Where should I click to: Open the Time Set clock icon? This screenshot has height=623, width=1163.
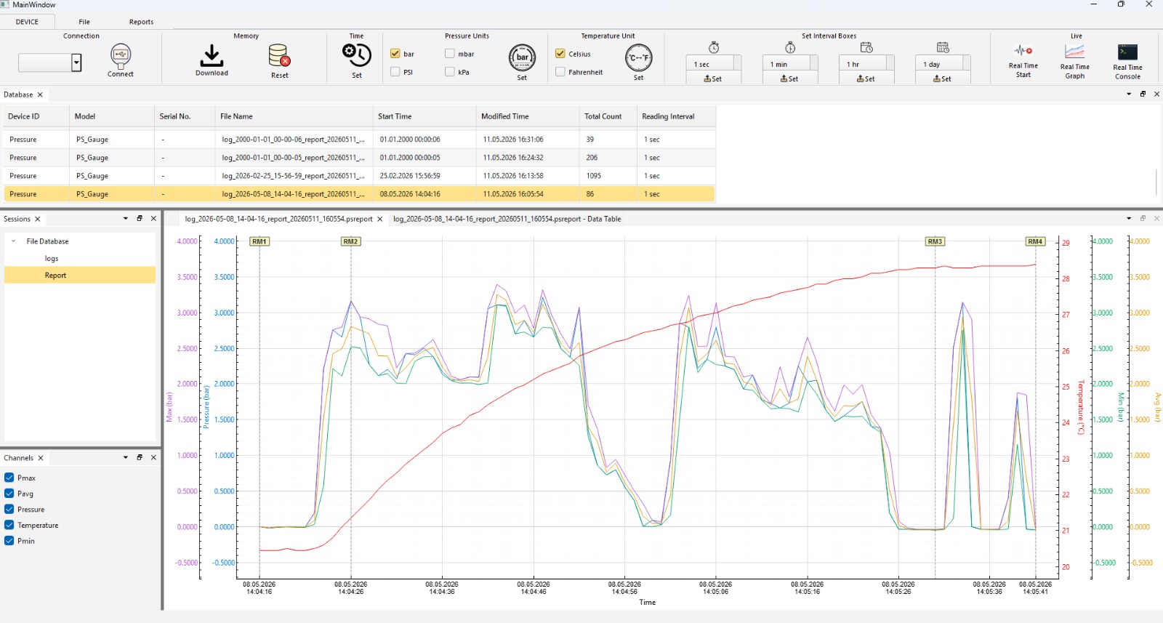[x=357, y=55]
